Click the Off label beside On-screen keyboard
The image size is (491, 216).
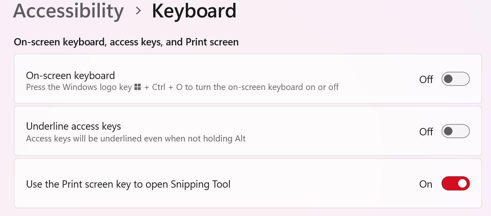426,79
